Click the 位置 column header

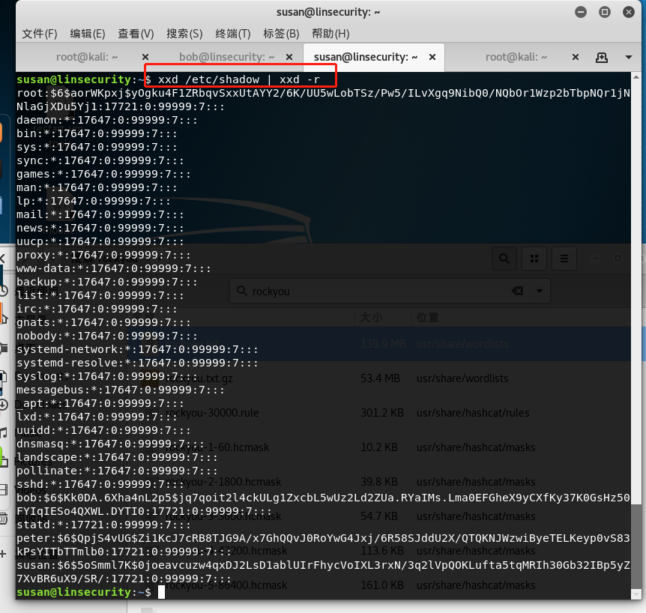click(x=428, y=318)
